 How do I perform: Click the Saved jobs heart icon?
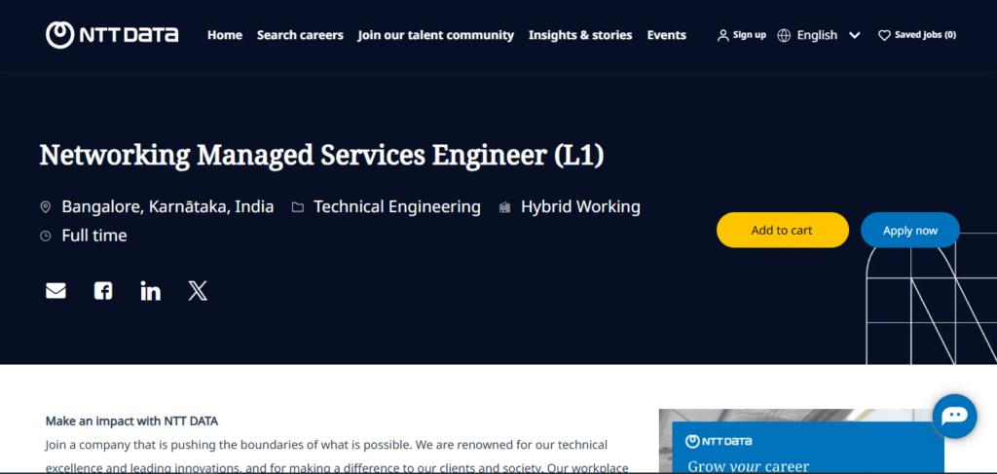coord(884,36)
